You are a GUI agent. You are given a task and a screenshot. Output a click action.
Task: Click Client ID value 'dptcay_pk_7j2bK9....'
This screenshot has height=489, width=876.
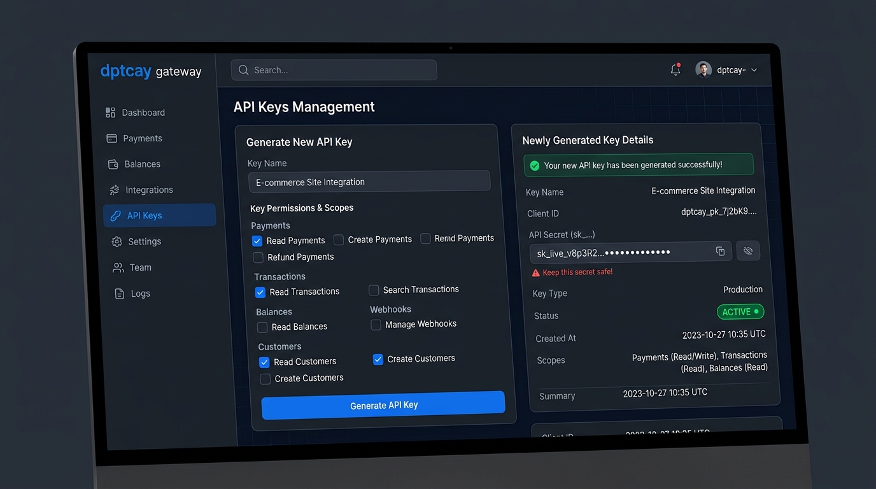pyautogui.click(x=719, y=211)
